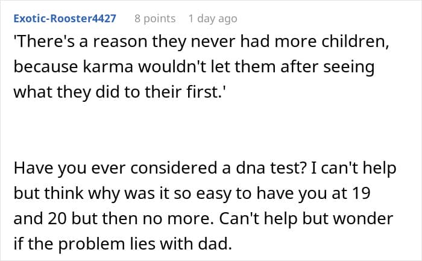Click the 8 points score
This screenshot has height=261, width=422.
[x=155, y=19]
